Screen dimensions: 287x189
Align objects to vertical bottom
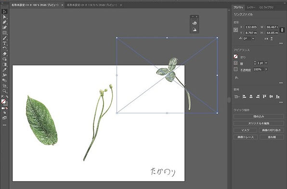[278, 97]
